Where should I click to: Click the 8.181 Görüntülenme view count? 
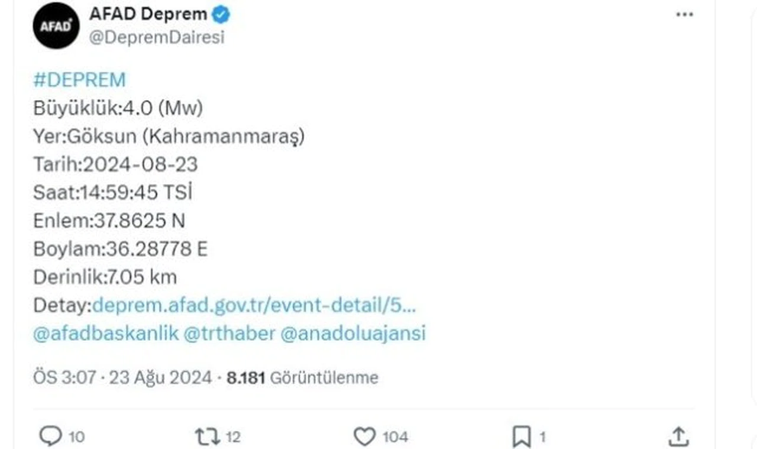[302, 377]
